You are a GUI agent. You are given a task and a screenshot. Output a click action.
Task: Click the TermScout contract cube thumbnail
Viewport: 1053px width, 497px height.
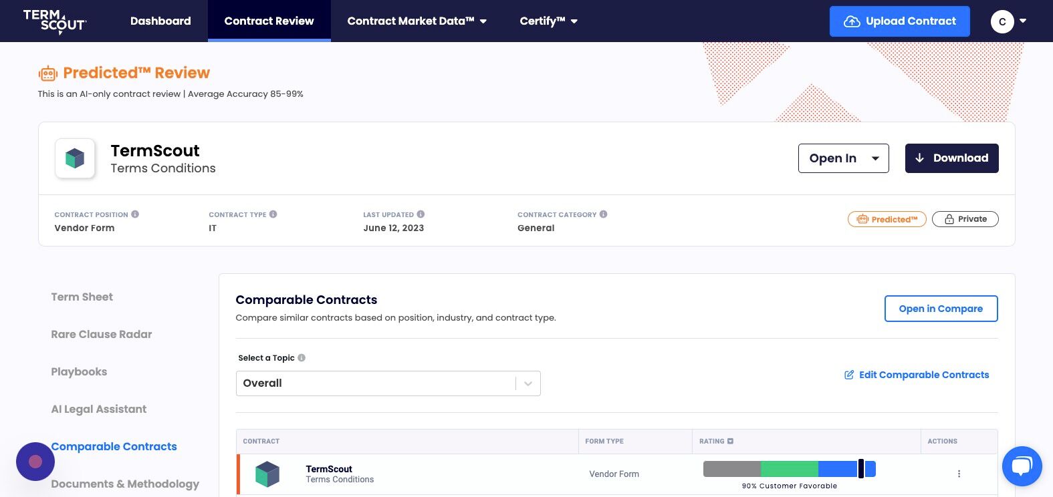[x=75, y=158]
